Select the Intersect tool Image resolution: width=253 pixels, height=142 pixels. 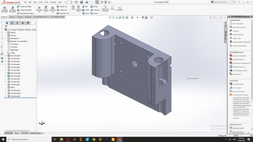pos(95,10)
